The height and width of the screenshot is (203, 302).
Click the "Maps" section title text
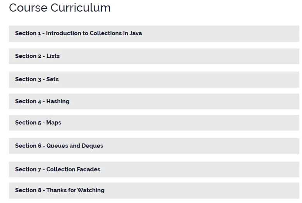tap(54, 123)
